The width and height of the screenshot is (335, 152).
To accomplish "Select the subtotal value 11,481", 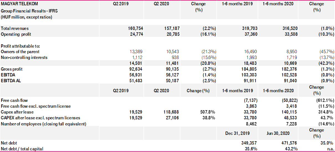I will click(172, 63).
